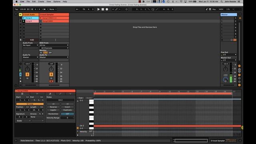Launch the Song A MIDI C-2 clip
This screenshot has width=256, height=144.
click(41, 18)
